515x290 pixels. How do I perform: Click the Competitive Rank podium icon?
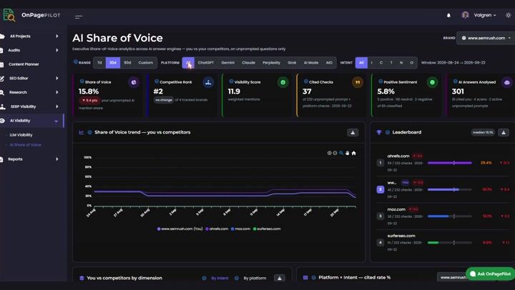pos(208,82)
